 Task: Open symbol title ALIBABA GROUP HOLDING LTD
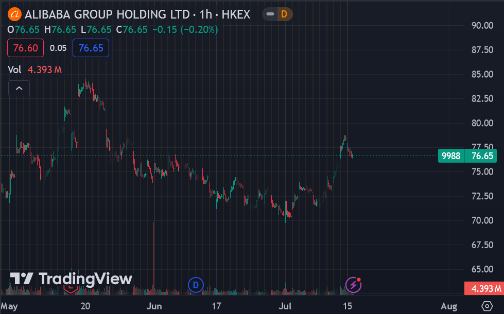107,14
